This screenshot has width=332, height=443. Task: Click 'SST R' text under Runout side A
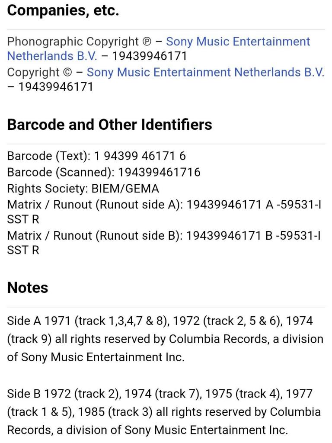click(x=23, y=219)
